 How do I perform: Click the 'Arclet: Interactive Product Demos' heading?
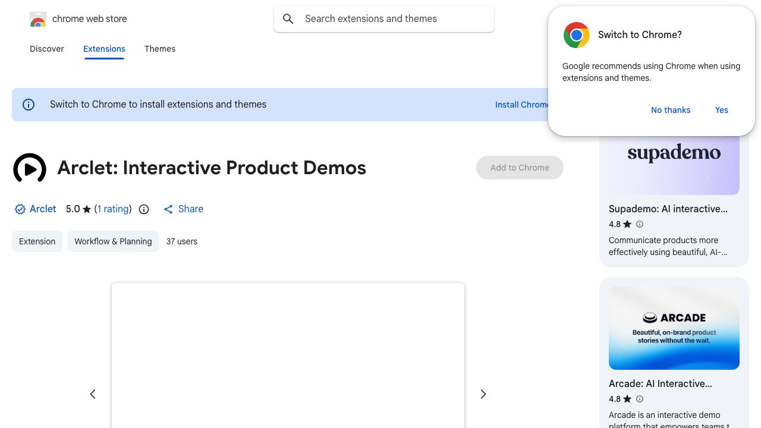click(x=212, y=168)
